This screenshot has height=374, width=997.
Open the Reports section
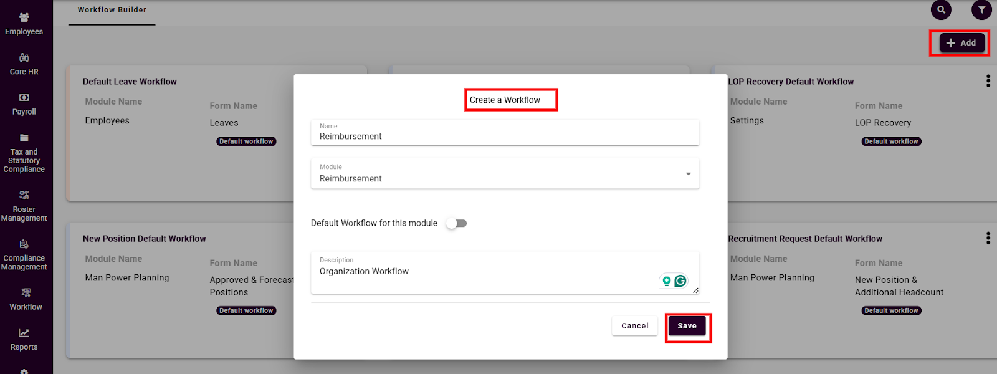coord(24,340)
